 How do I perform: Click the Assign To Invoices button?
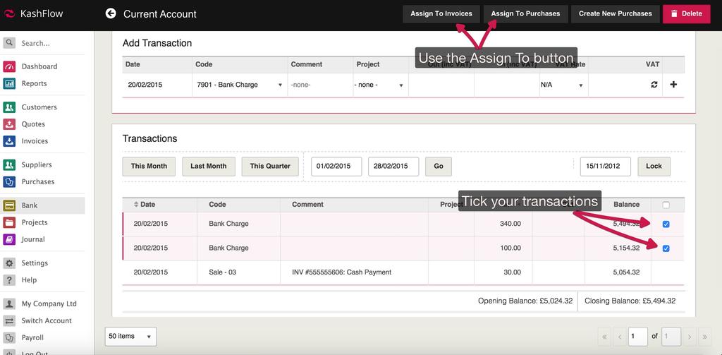tap(441, 13)
